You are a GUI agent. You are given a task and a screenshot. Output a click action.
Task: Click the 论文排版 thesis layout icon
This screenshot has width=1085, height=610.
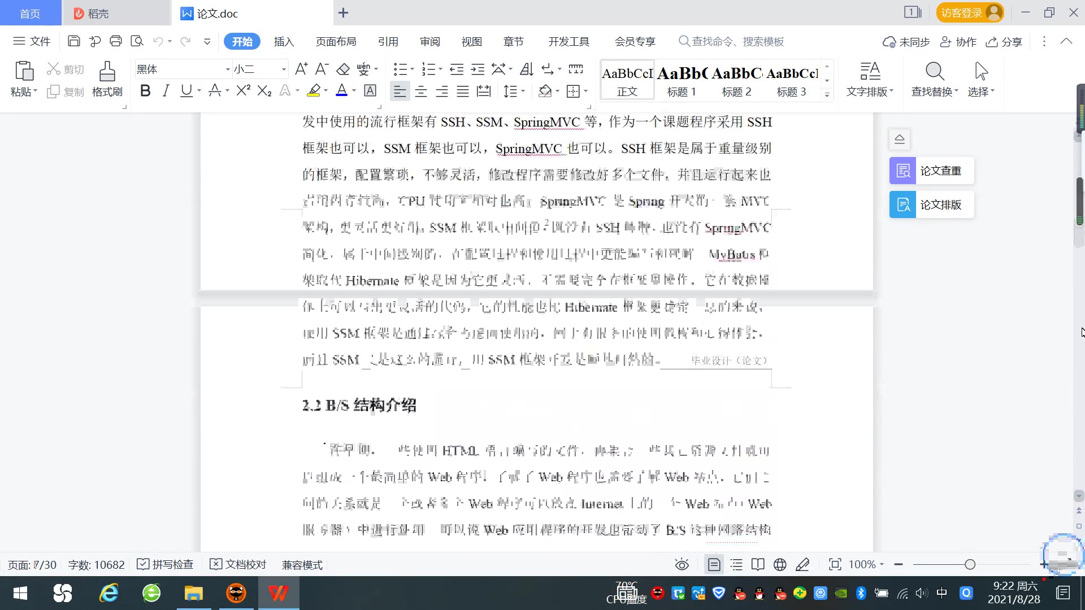(903, 204)
